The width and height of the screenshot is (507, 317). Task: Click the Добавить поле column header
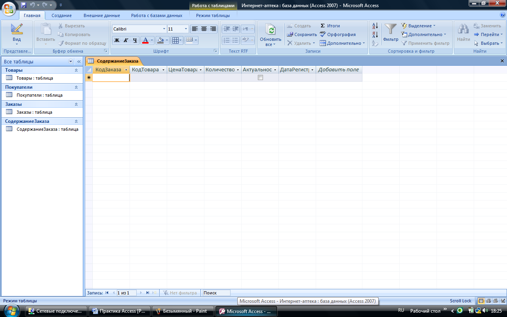pos(339,70)
